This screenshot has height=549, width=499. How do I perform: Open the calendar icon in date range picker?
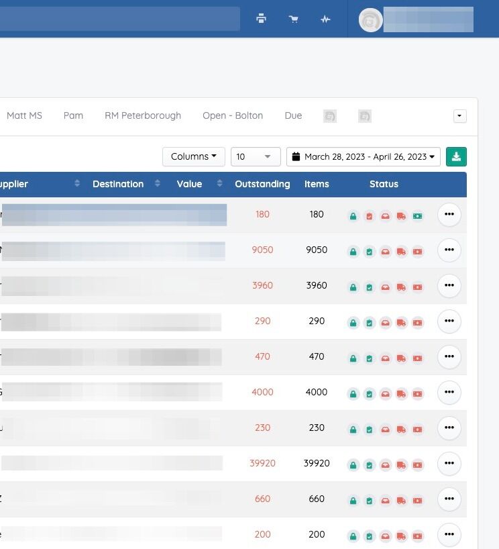(296, 156)
